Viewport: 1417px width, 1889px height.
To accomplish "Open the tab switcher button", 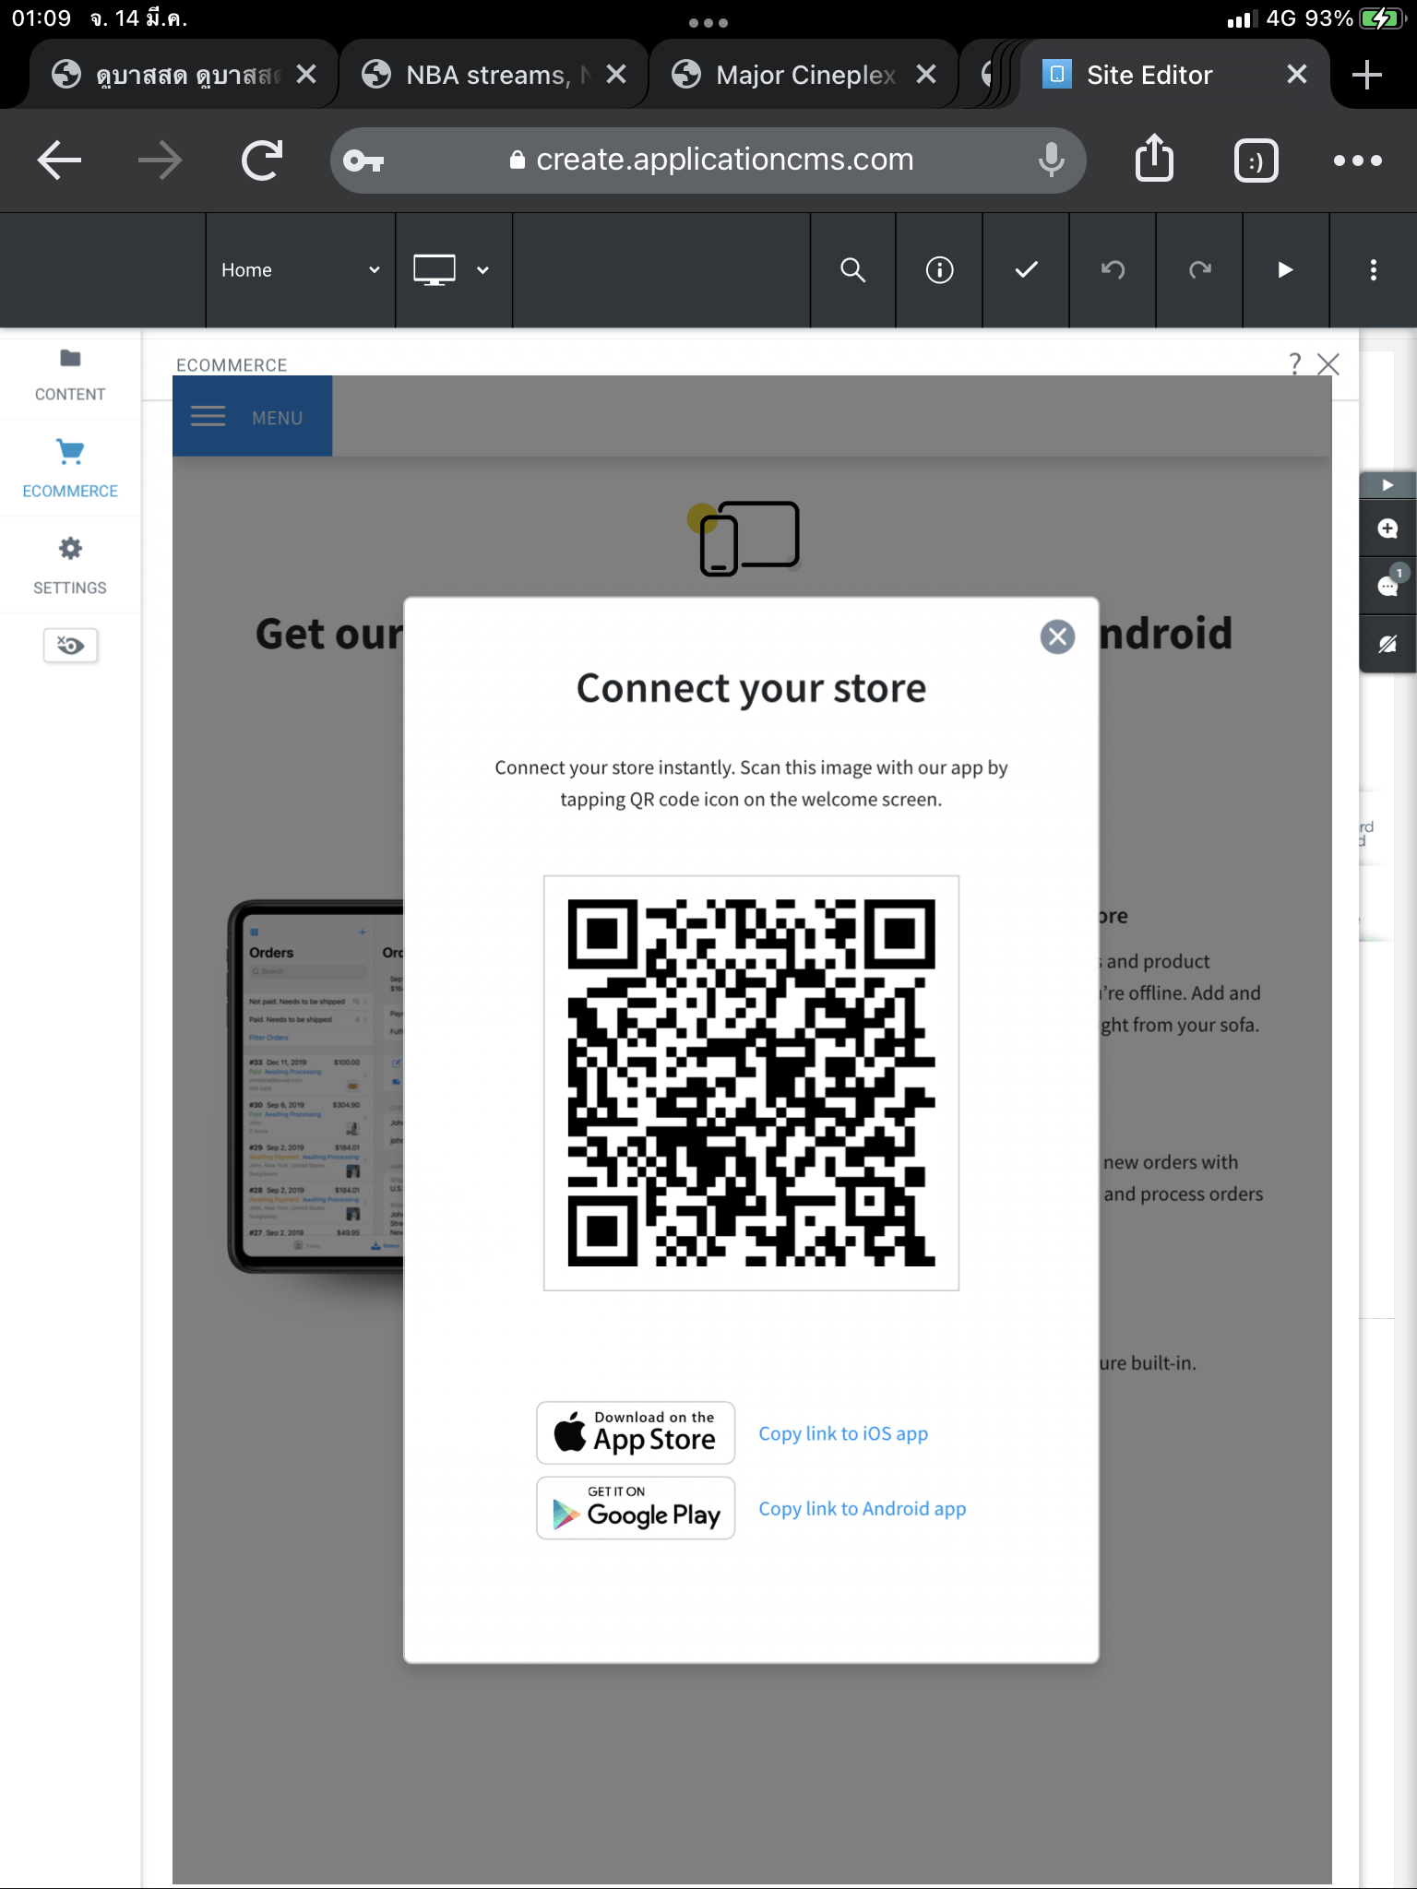I will click(x=1256, y=161).
